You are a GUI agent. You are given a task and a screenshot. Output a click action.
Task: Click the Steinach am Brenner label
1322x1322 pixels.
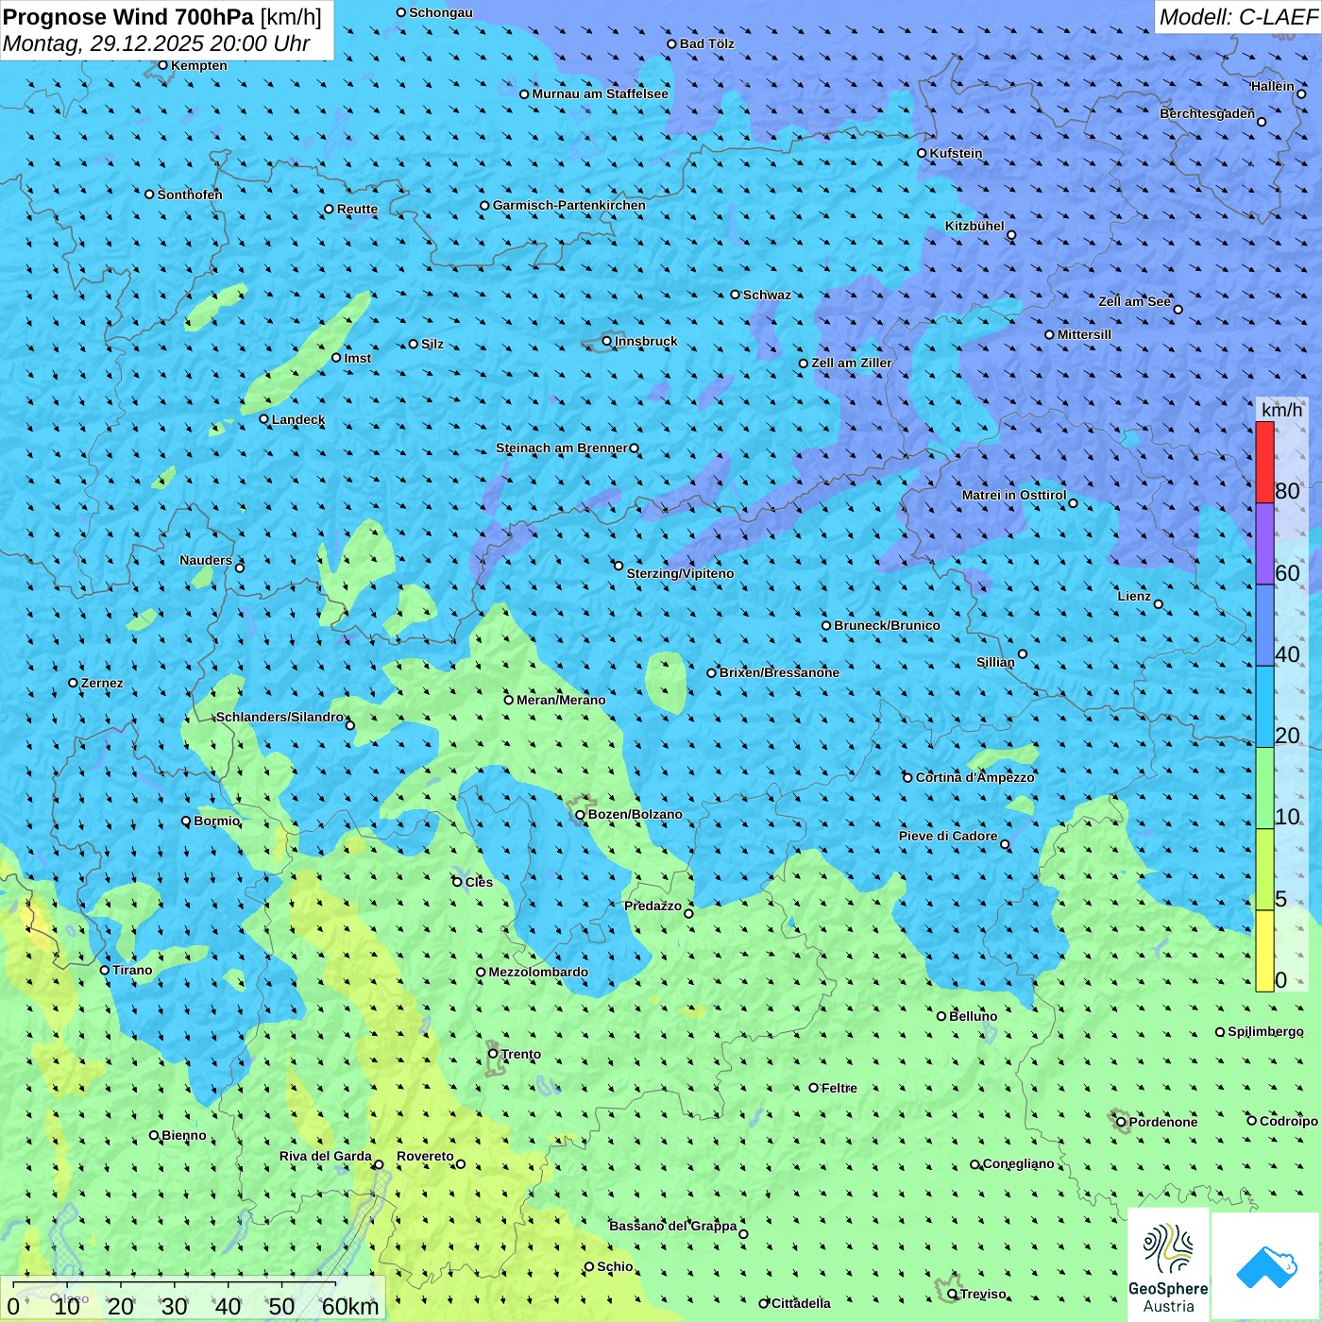point(562,448)
